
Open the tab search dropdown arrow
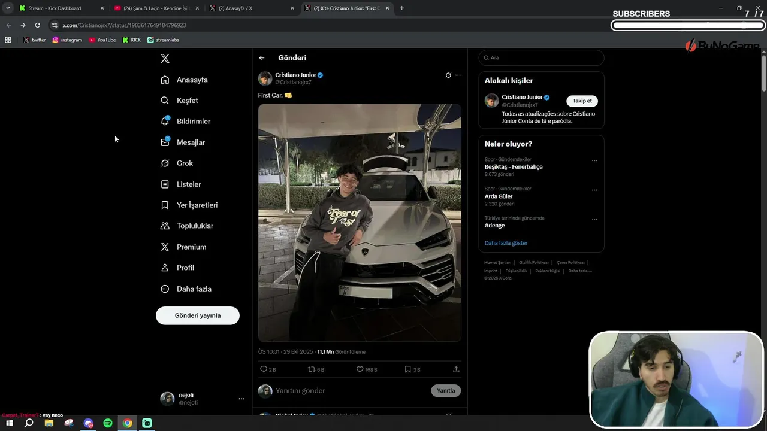(7, 8)
